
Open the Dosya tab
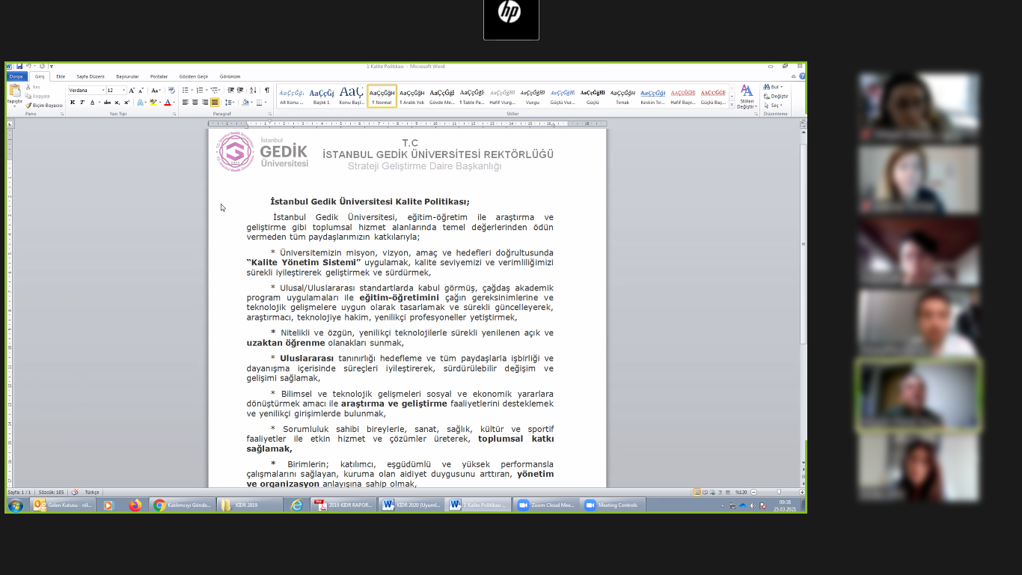click(x=16, y=76)
